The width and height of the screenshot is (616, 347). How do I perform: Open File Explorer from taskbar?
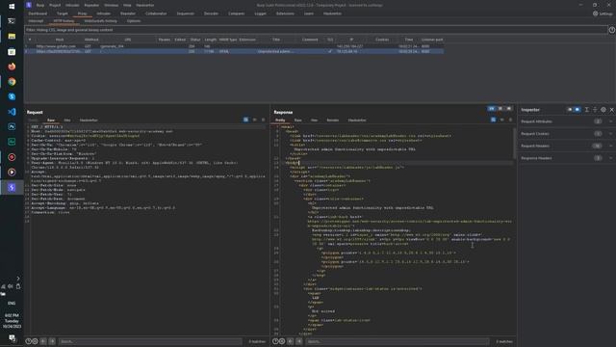tap(12, 37)
